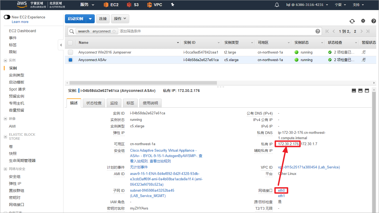Check the Anyconnect Win2016 Jumpserver row checkbox

point(70,52)
